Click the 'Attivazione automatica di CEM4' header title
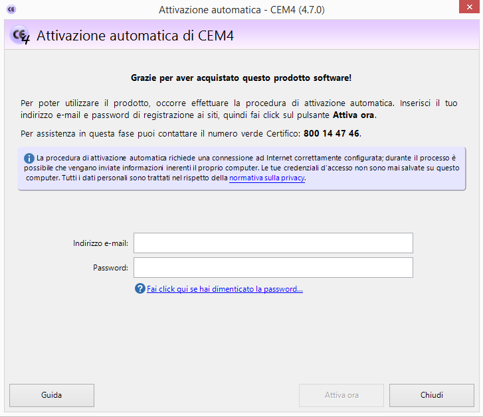Screen dimensions: 483x417 135,36
